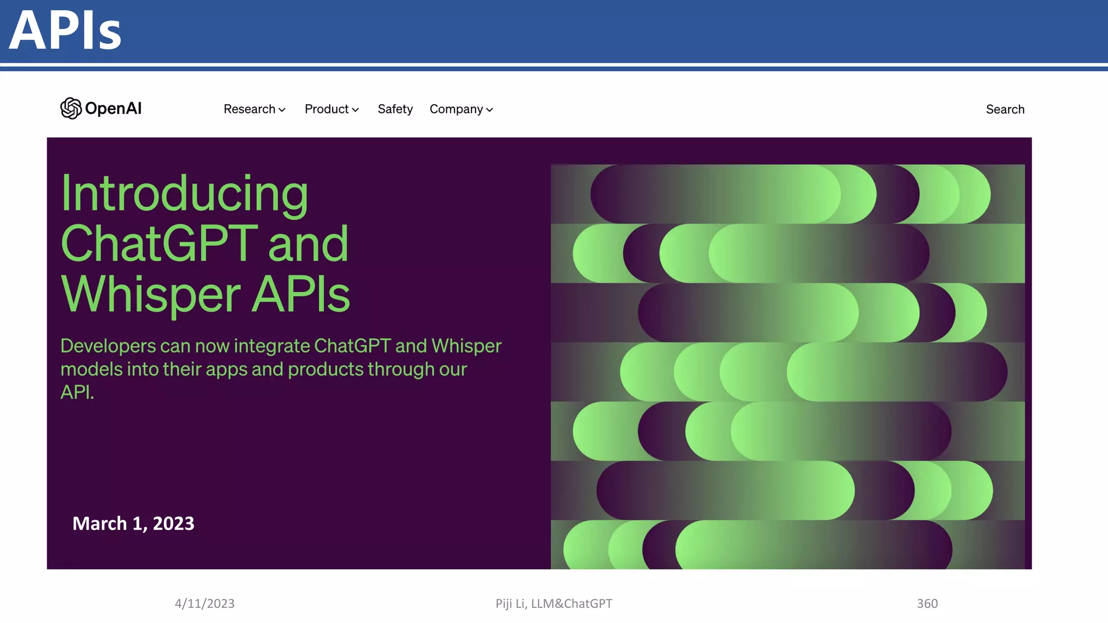Click the OpenAI knot logo icon
Viewport: 1108px width, 623px height.
click(x=70, y=109)
